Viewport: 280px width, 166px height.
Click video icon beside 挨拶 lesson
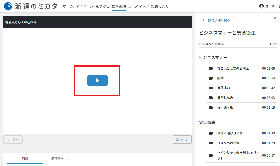click(211, 78)
